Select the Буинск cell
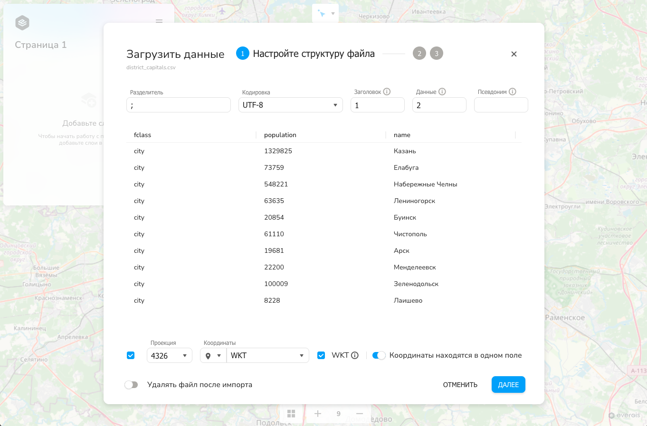 (x=405, y=217)
